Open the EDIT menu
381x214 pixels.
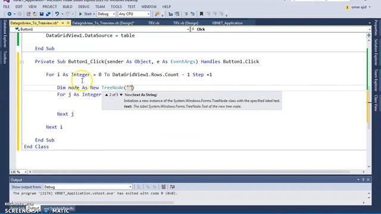coord(18,7)
